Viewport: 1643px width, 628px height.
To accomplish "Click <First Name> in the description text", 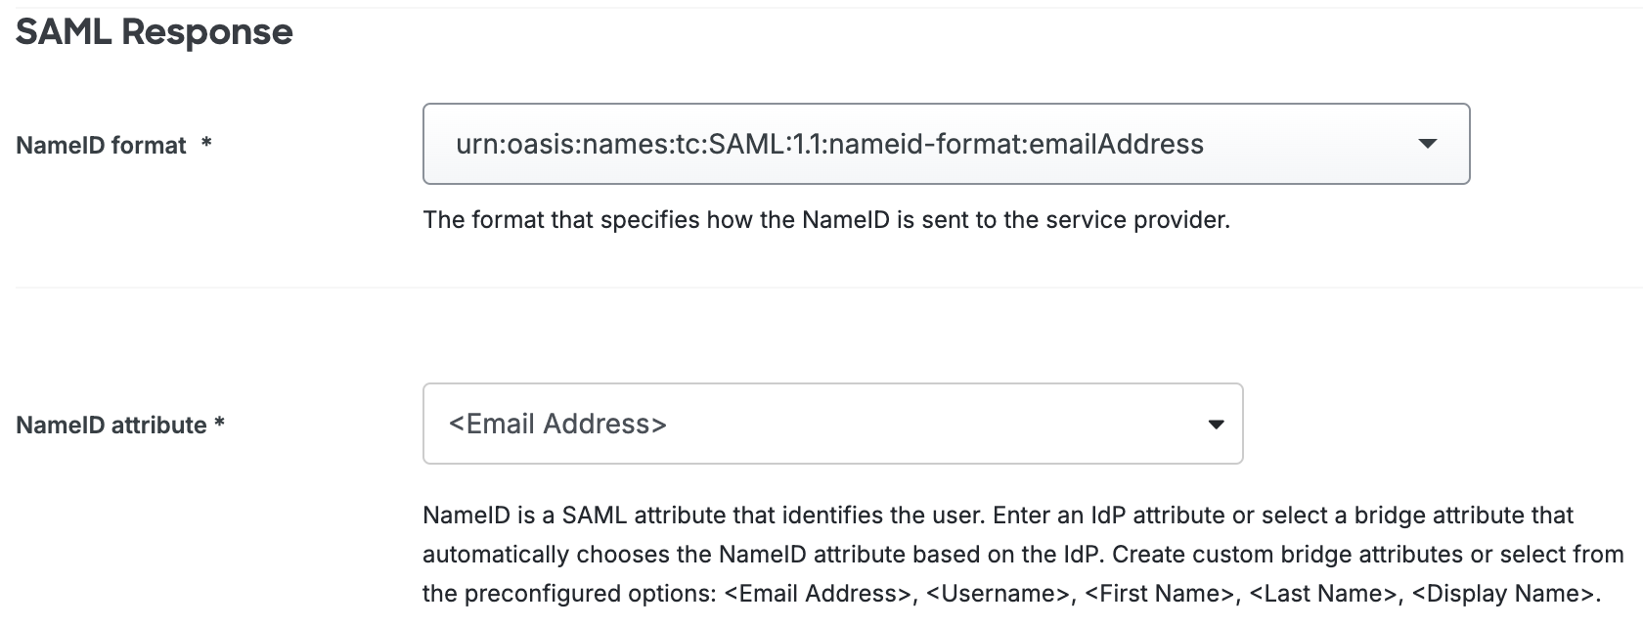I will (x=1159, y=594).
